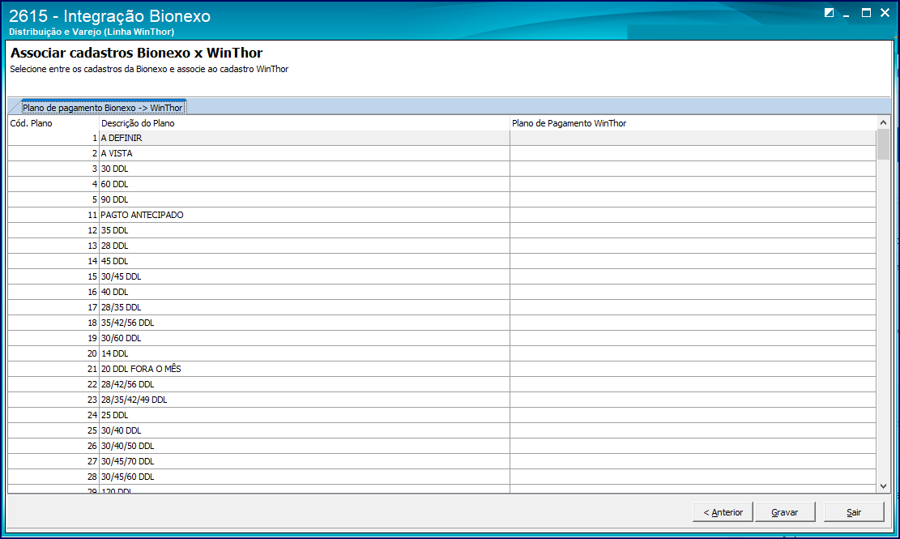Select the 40 DDL plan row
Screen dimensions: 900x539
[442, 292]
